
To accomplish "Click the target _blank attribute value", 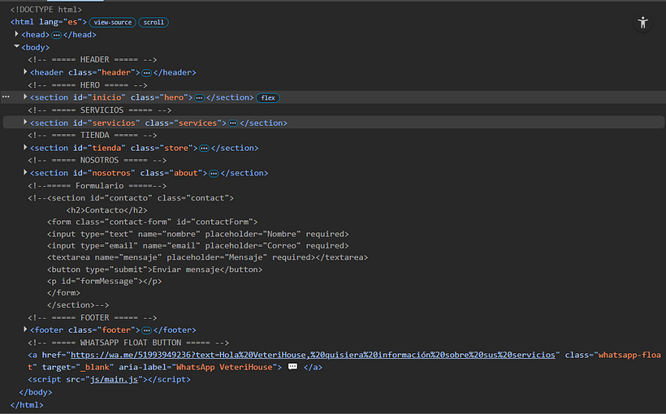I will [97, 367].
